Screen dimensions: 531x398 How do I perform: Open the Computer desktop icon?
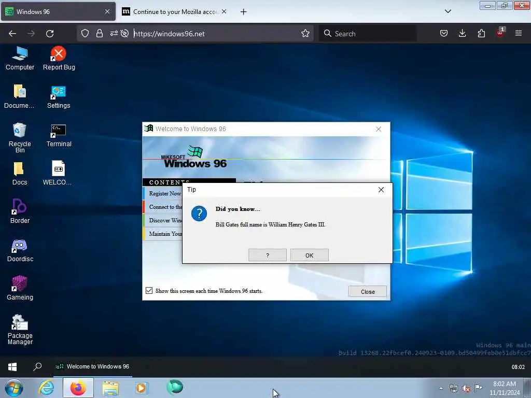pos(20,58)
